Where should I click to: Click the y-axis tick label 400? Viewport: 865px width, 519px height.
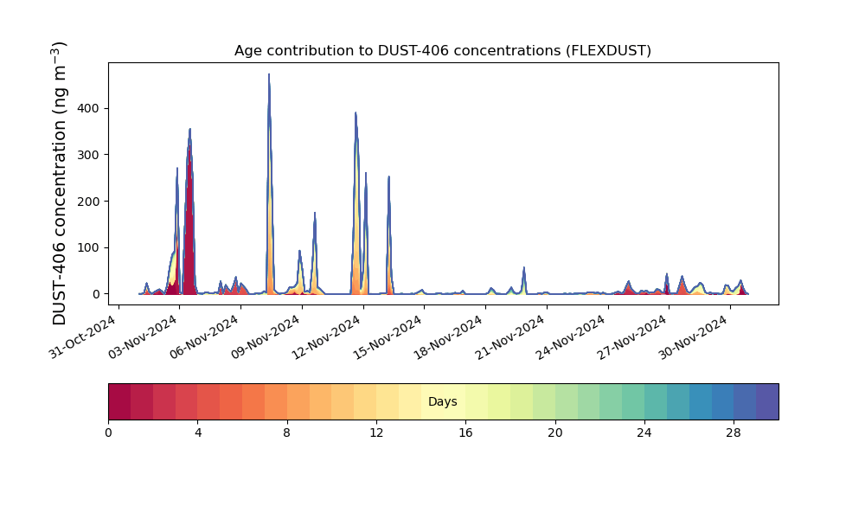point(88,109)
